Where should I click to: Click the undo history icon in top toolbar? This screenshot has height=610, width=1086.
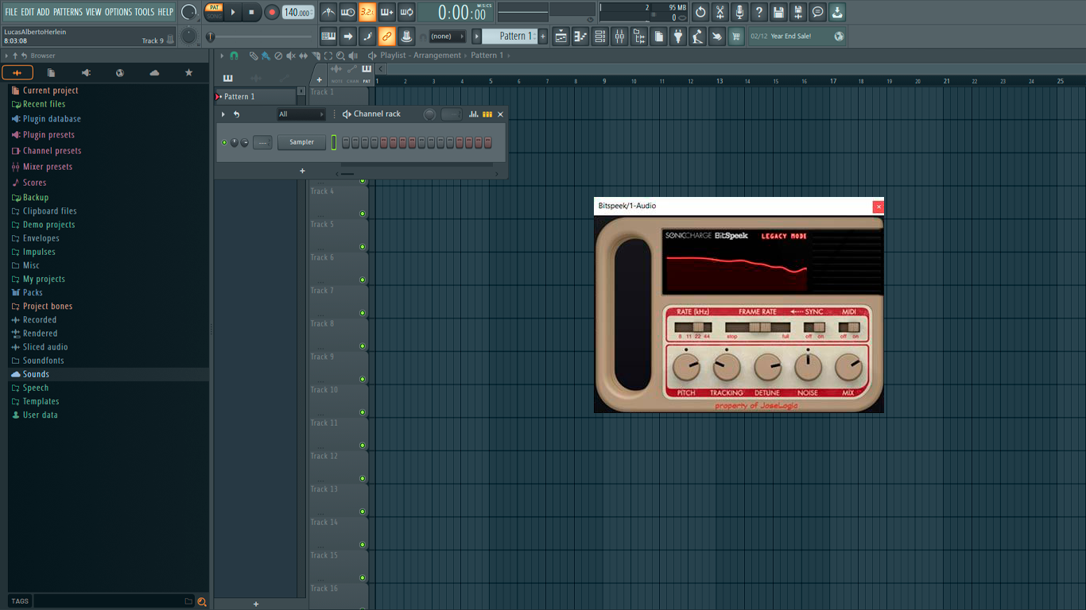click(700, 12)
